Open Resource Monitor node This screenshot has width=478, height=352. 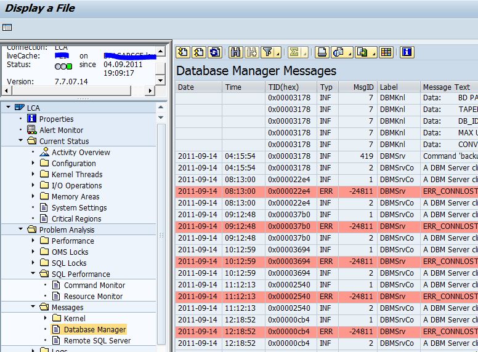[x=93, y=296]
